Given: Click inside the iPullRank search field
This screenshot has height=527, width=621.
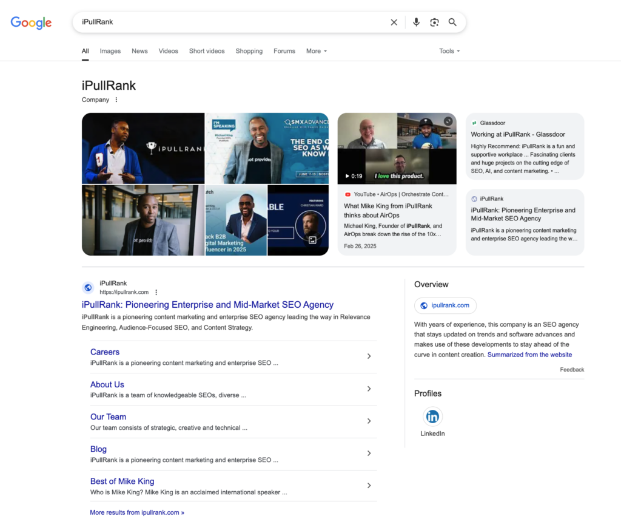Looking at the screenshot, I should (230, 22).
